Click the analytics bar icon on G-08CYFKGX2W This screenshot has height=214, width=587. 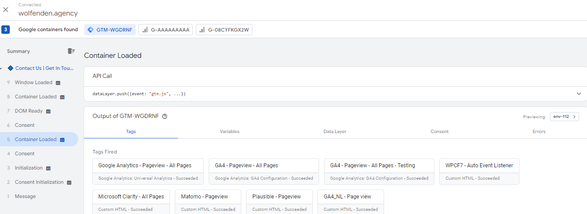[202, 30]
